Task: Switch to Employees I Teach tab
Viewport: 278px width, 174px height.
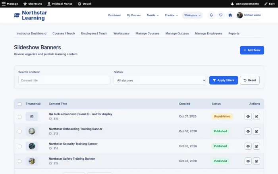Action: click(x=94, y=33)
